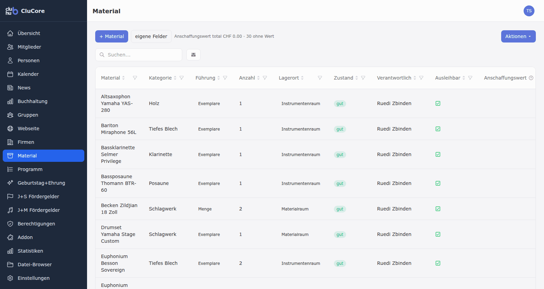544x289 pixels.
Task: Click the gut status badge for Becken Zildjian
Action: click(340, 209)
